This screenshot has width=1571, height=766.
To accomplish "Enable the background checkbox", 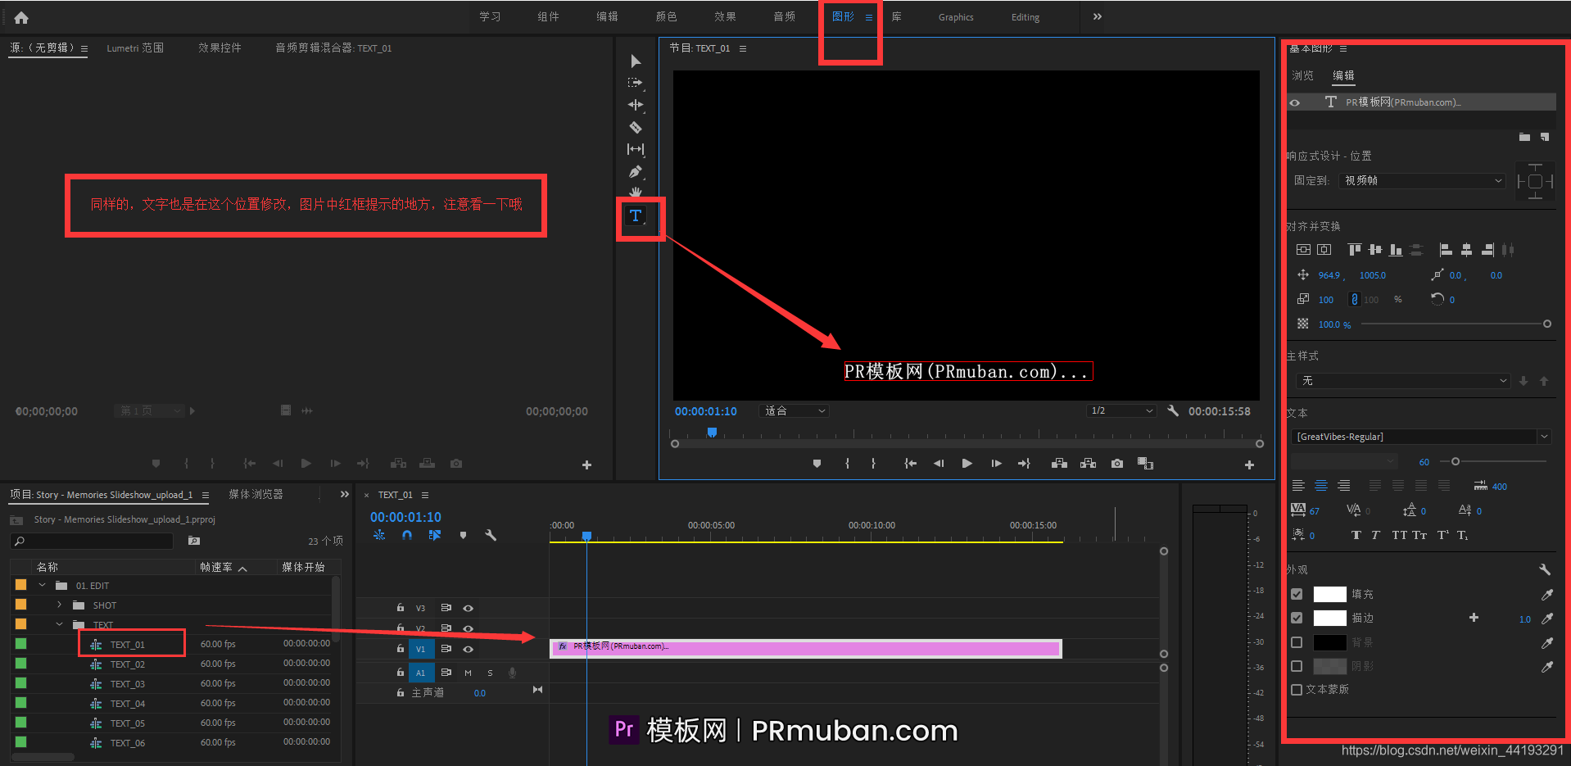I will tap(1297, 642).
